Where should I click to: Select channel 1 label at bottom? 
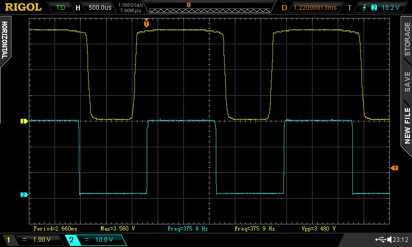[8, 240]
